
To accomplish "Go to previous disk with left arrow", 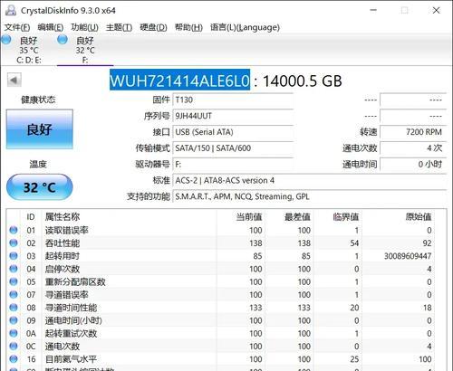I will point(14,80).
